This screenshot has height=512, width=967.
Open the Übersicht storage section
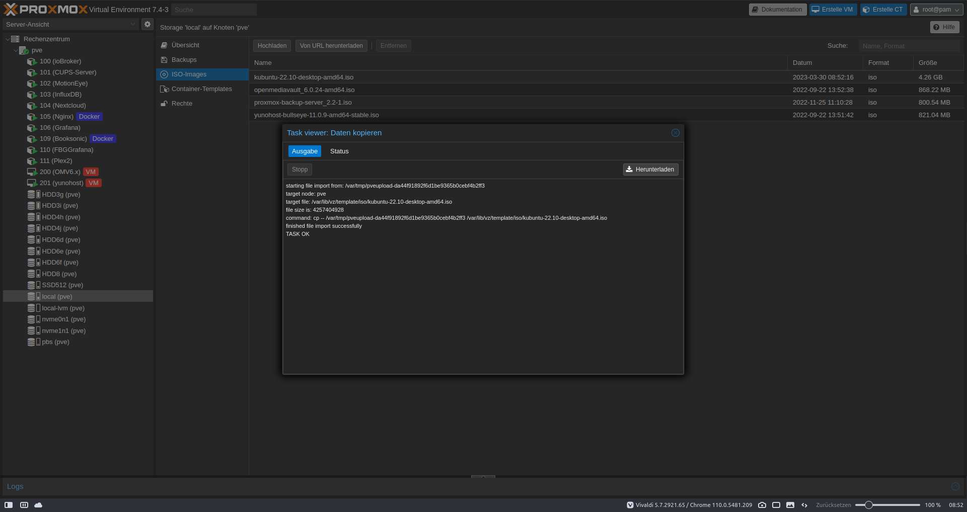tap(202, 45)
